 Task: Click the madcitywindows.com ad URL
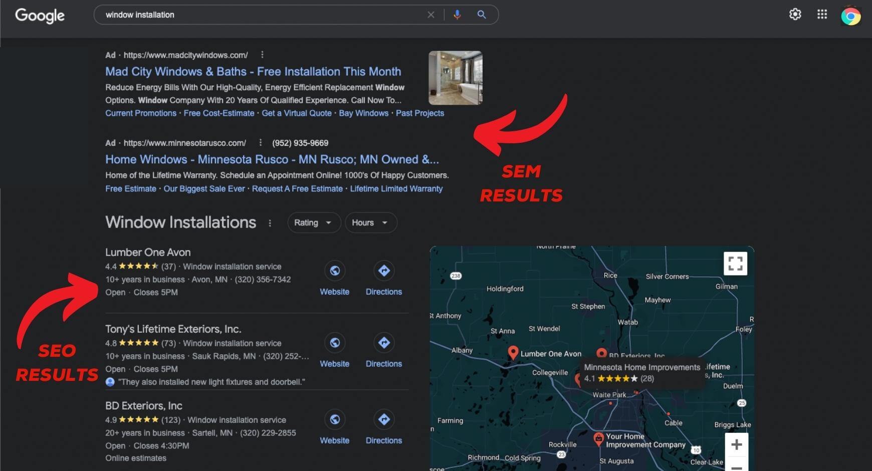[186, 55]
